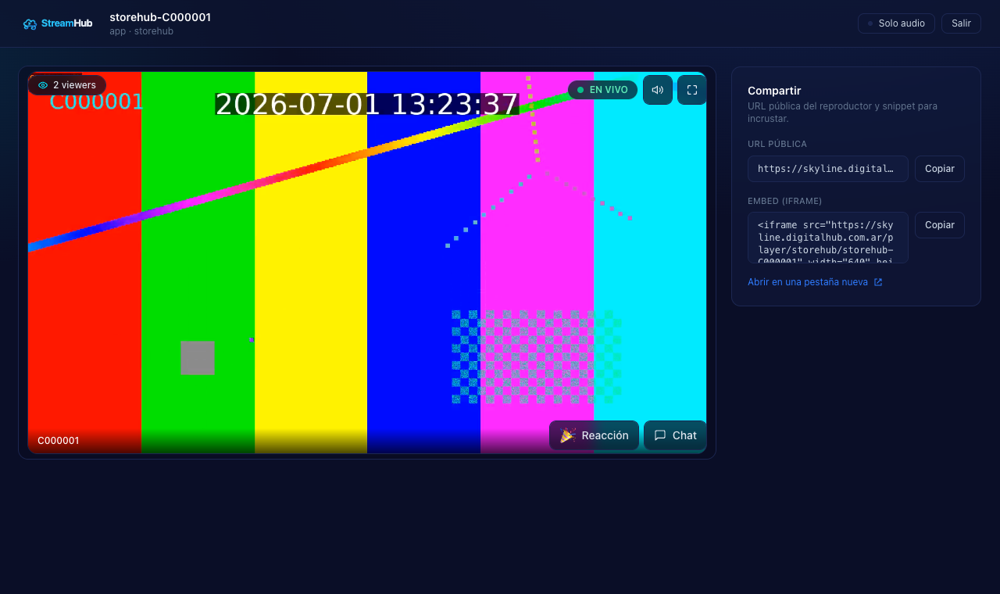Click the Salir button

[x=961, y=23]
